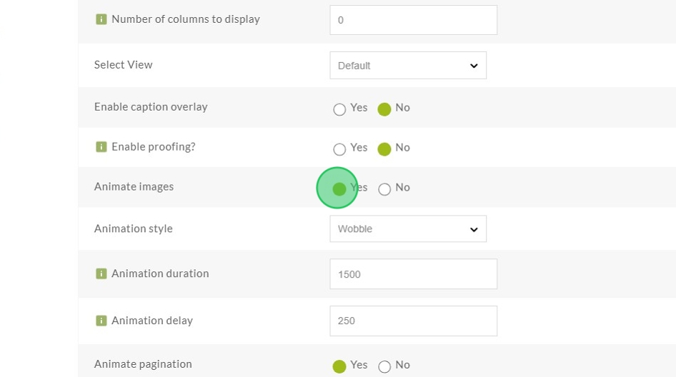
Task: Enable caption overlay with Yes radio
Action: coord(339,109)
